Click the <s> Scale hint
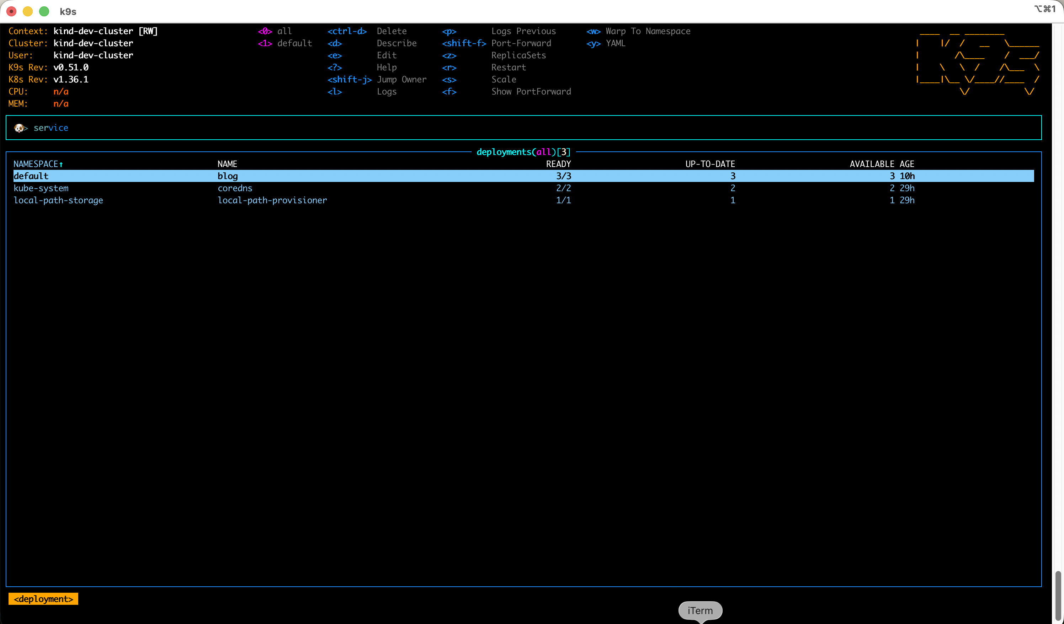1064x624 pixels. pyautogui.click(x=479, y=79)
